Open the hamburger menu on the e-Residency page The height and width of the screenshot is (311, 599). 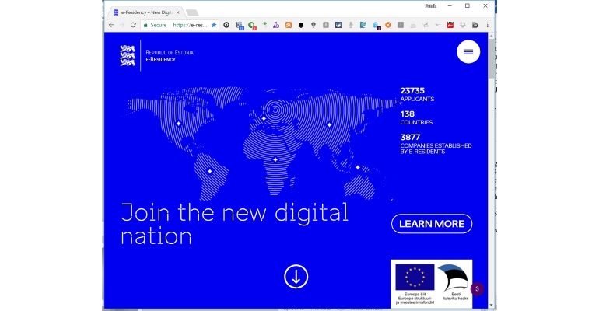tap(468, 51)
